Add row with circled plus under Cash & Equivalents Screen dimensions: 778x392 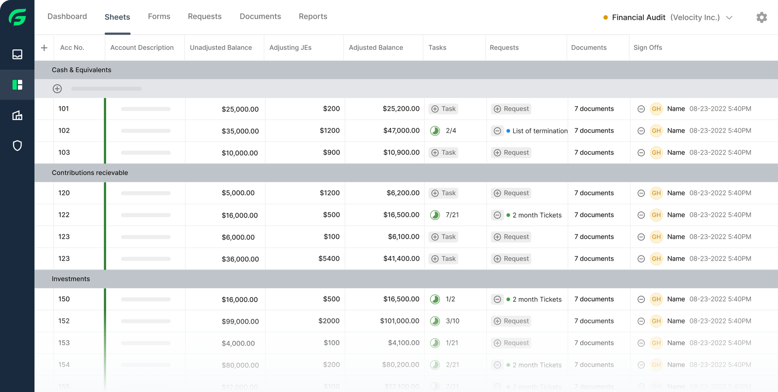tap(57, 89)
